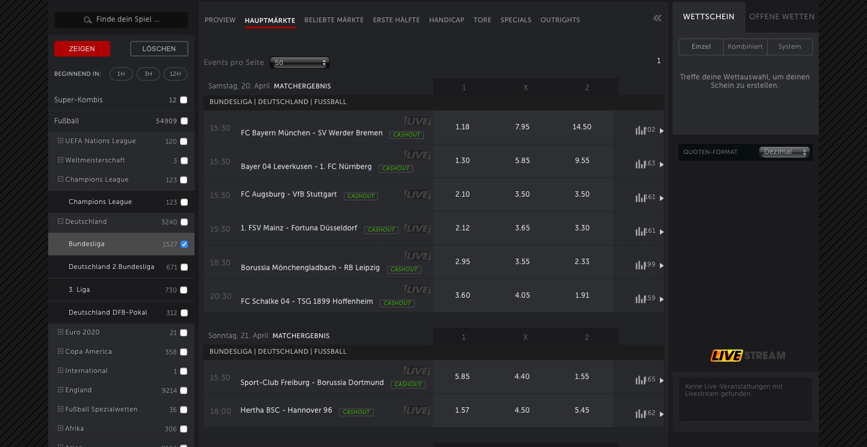The height and width of the screenshot is (447, 867).
Task: Click CASHOUT badge on FC Bayern München match
Action: 406,135
